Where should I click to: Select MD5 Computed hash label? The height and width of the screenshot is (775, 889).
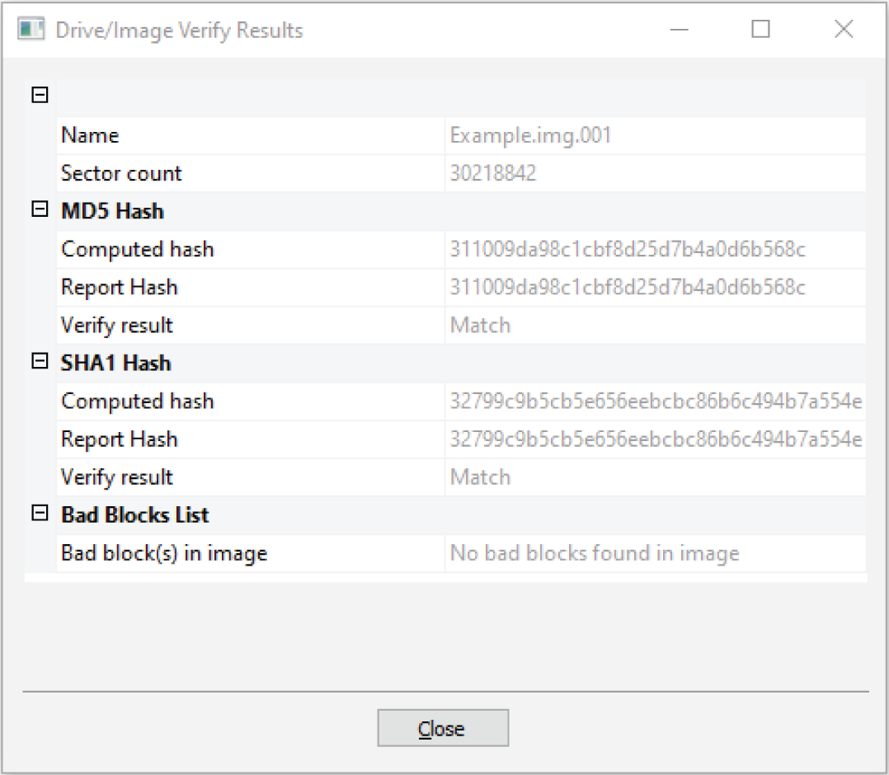[138, 250]
